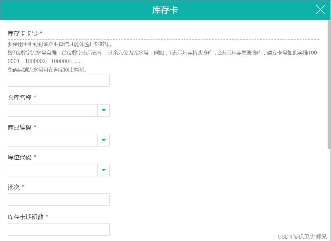This screenshot has width=331, height=242.
Task: Click the 商品编码 field label
Action: coord(19,127)
